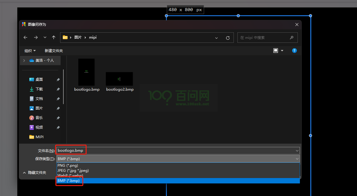357x196 pixels.
Task: Click 新建文件夹 button
Action: pos(54,51)
